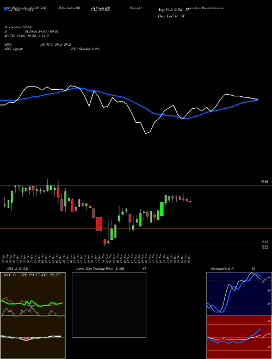Screen dimensions: 272x359
Task: Click the "Stochastics & R" panel title
Action: point(222,269)
